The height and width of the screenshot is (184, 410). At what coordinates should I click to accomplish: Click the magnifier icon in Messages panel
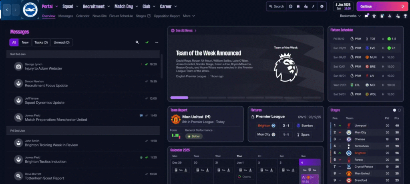[x=137, y=42]
